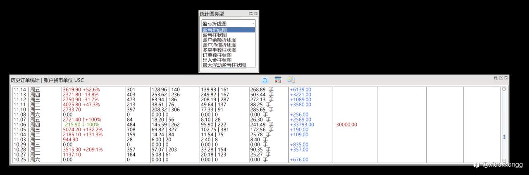Click profit value 2371.80 -13.8%
The height and width of the screenshot is (175, 529).
pos(81,95)
